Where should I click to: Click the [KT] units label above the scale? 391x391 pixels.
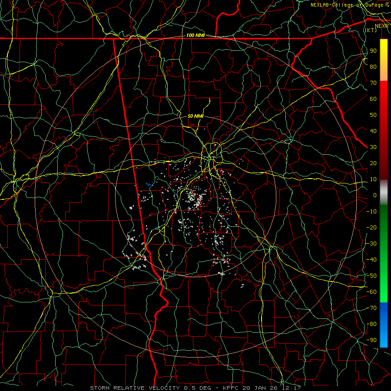[371, 30]
